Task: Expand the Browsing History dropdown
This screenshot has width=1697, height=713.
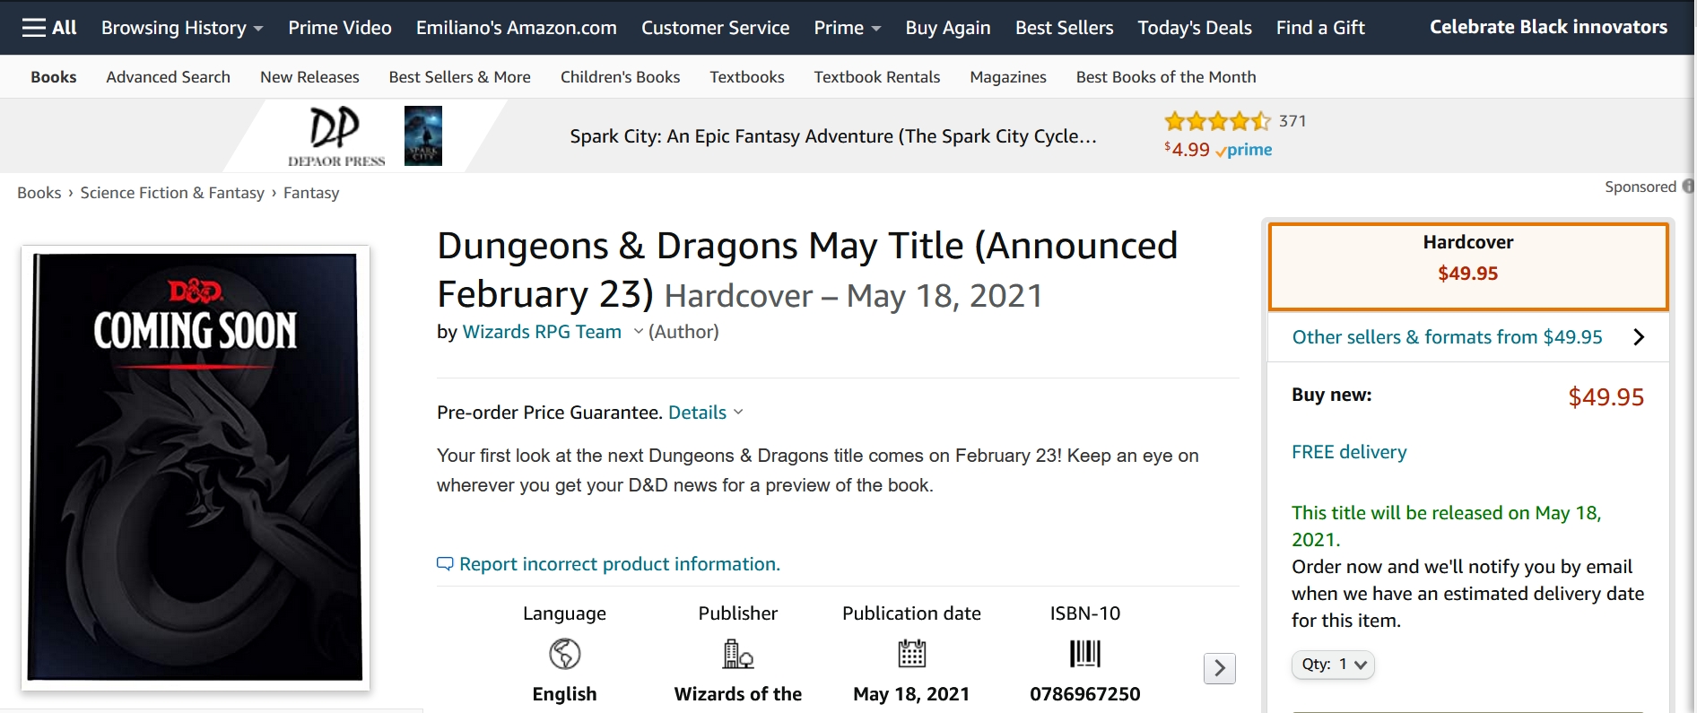Action: coord(182,28)
